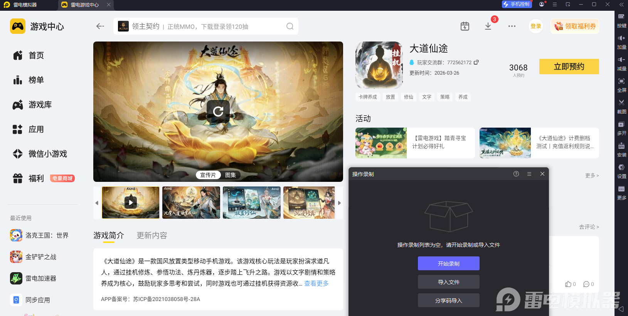Click the 卡牌养成 tag
This screenshot has height=316, width=628.
[368, 97]
